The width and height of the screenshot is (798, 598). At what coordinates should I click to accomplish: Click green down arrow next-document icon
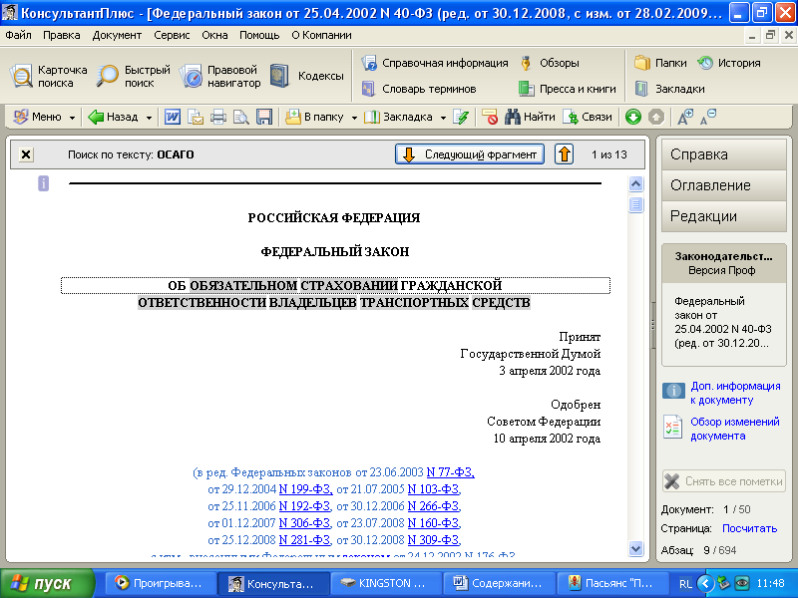coord(633,117)
